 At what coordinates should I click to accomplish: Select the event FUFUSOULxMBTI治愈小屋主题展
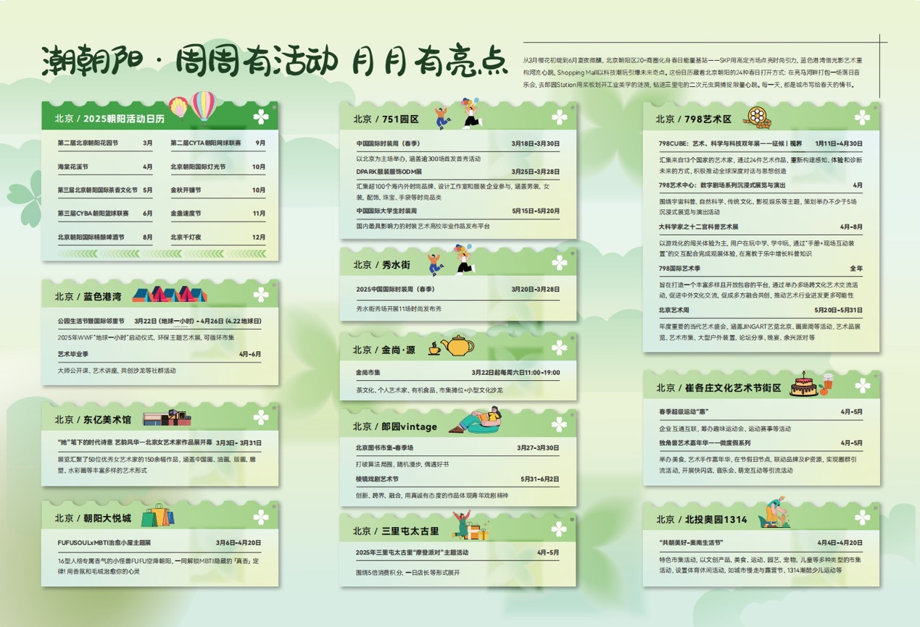point(104,542)
